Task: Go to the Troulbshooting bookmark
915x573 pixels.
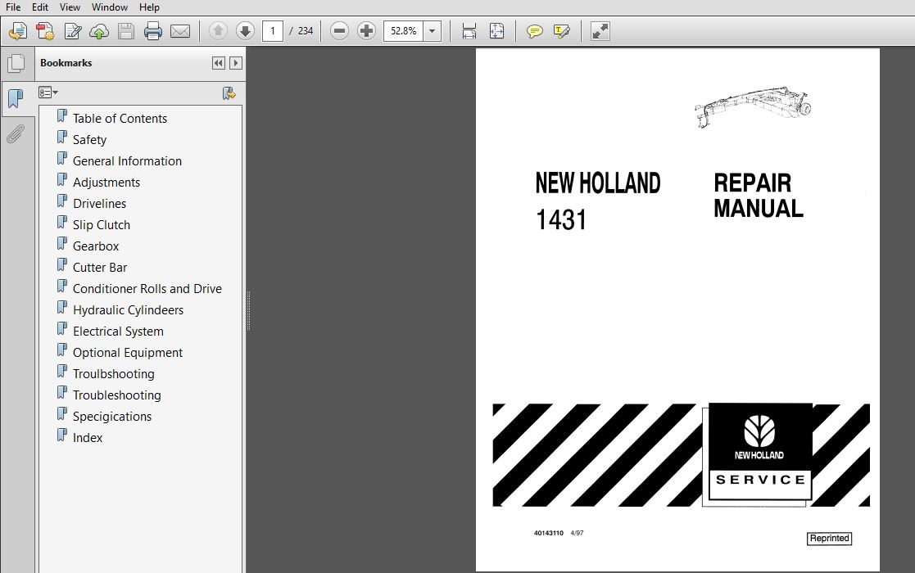Action: [114, 373]
